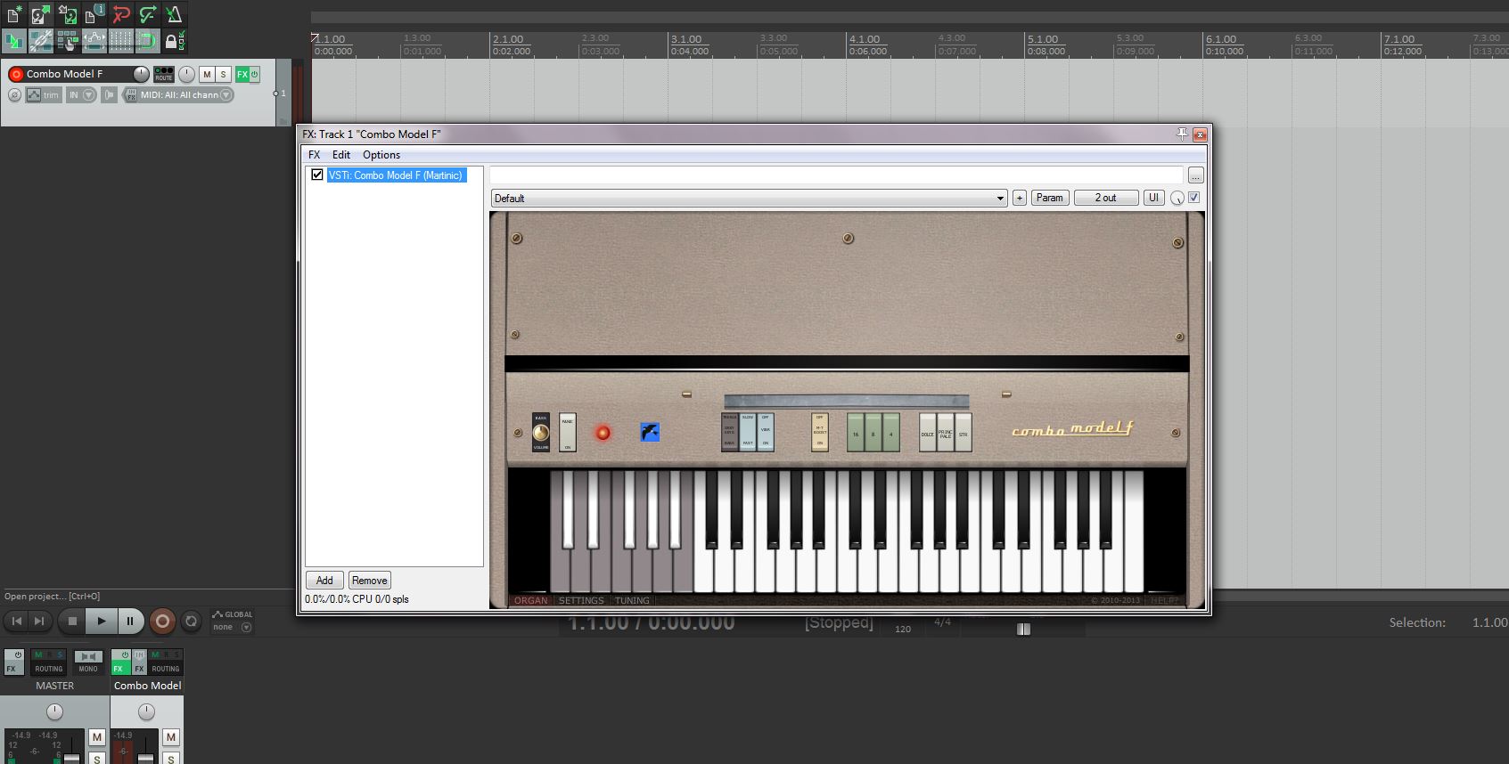Open the Project Settings info icon
The image size is (1509, 764).
[x=94, y=14]
